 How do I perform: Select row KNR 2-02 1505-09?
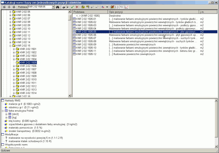86,45
